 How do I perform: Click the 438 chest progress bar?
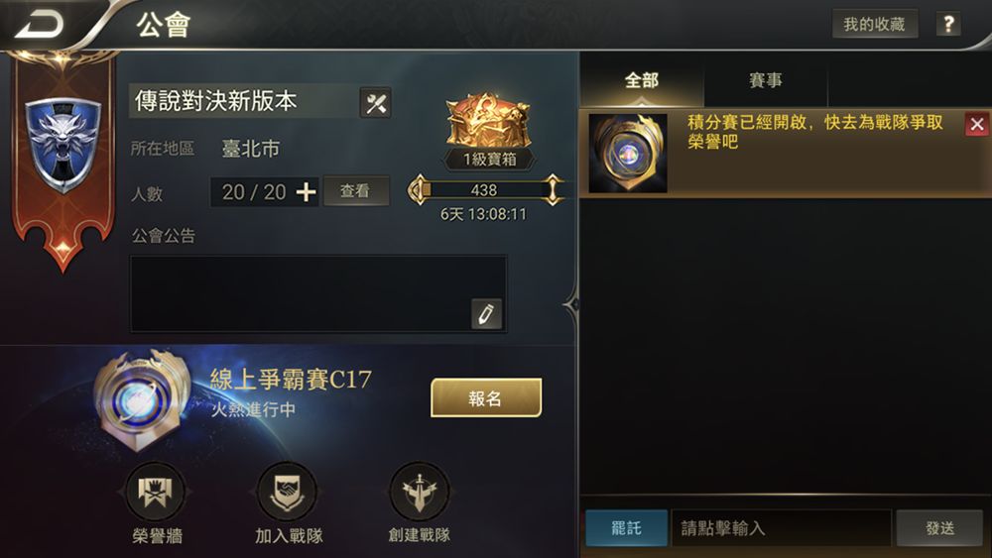[485, 189]
